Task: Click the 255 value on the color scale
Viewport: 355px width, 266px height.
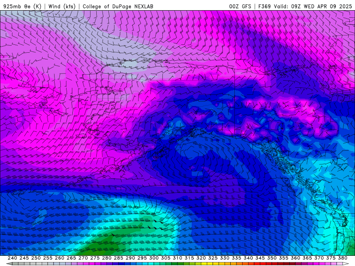Action: point(47,258)
